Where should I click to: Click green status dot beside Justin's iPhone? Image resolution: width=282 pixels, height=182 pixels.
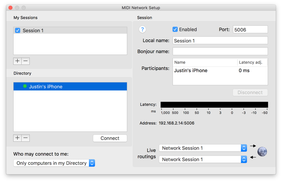pyautogui.click(x=25, y=86)
